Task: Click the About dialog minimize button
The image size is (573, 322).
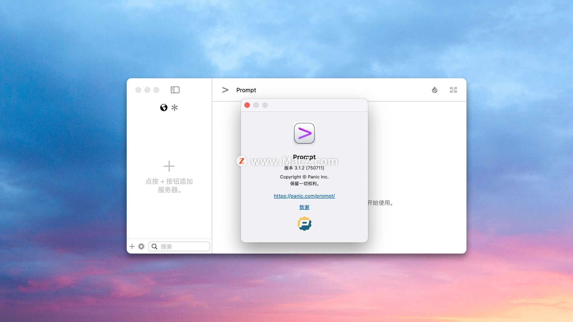Action: click(x=256, y=105)
